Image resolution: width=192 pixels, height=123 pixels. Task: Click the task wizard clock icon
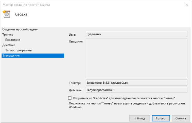click(6, 14)
